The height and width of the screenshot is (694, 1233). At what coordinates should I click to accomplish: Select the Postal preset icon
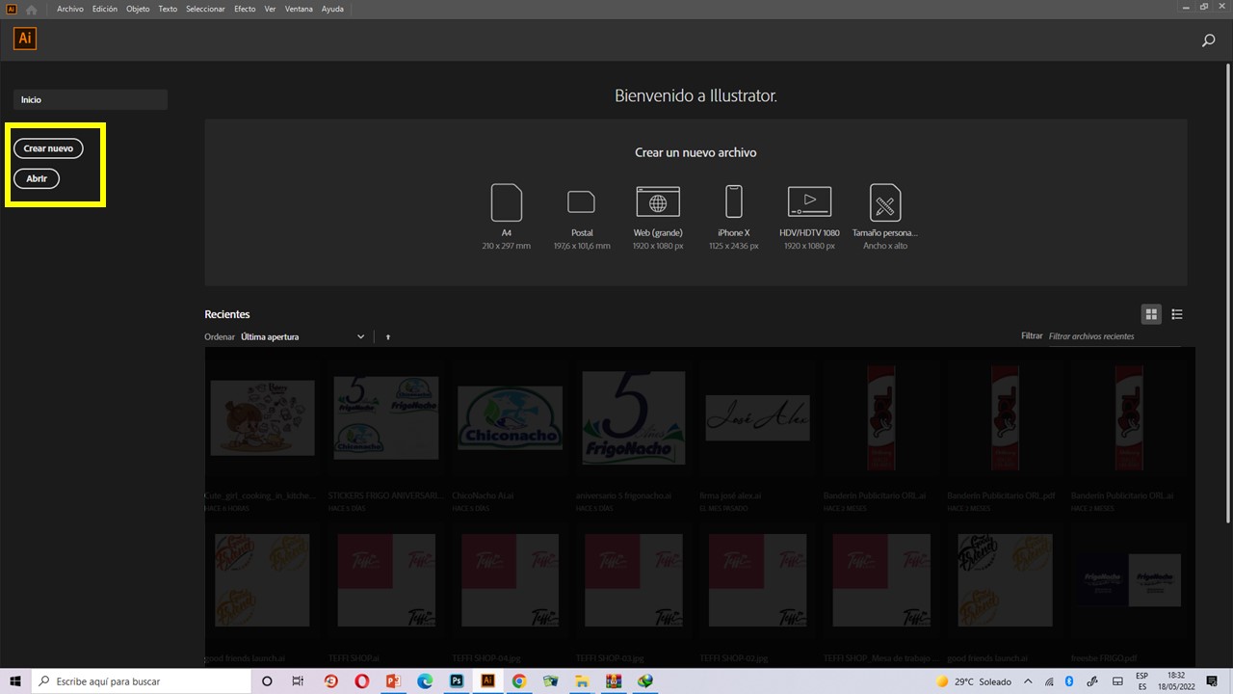582,201
